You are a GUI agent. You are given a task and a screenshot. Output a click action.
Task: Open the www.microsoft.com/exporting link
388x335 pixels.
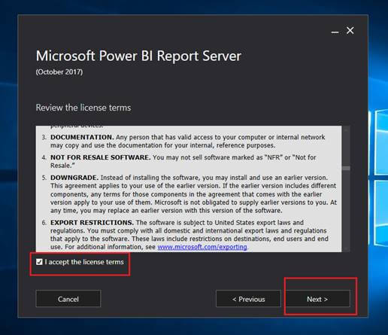click(202, 247)
